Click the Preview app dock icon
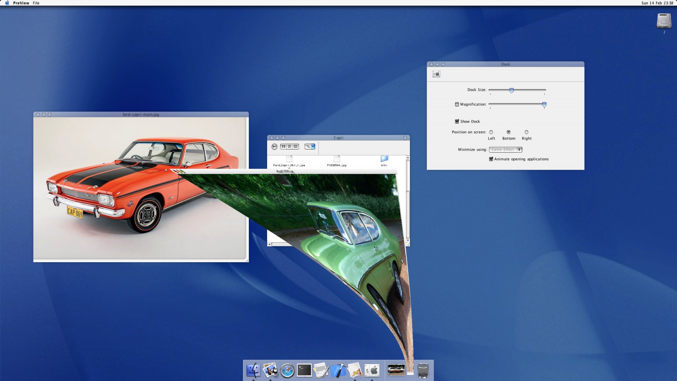 click(270, 370)
